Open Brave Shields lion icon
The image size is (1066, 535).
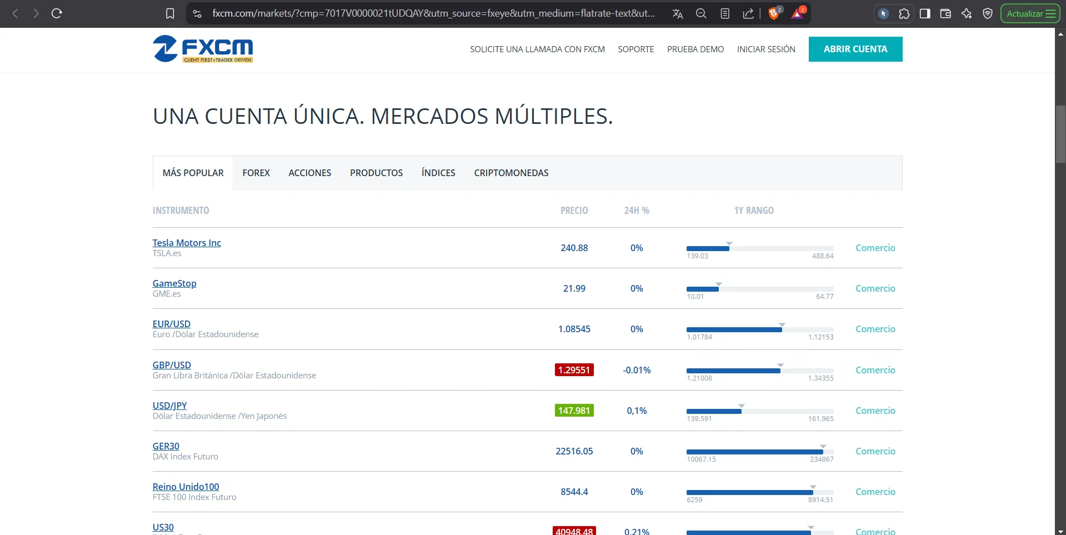[x=774, y=13]
